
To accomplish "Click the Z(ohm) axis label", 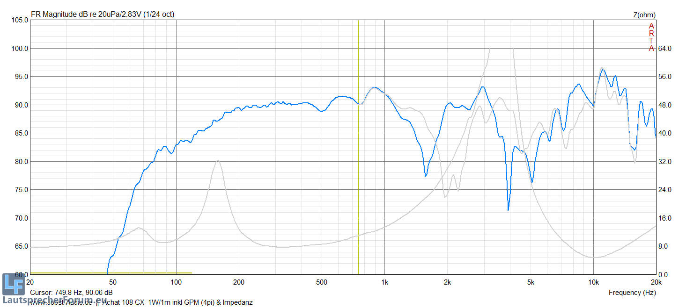I will 644,15.
